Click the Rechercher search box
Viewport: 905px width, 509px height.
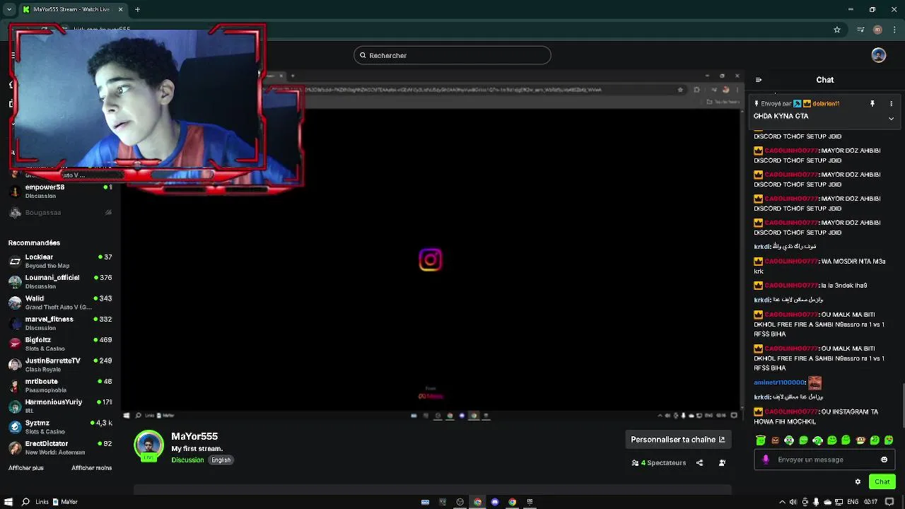click(x=452, y=55)
